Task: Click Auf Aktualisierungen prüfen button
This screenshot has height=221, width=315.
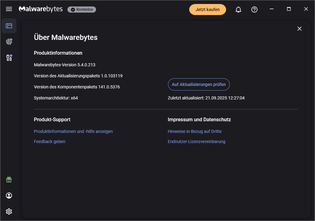Action: [x=199, y=84]
